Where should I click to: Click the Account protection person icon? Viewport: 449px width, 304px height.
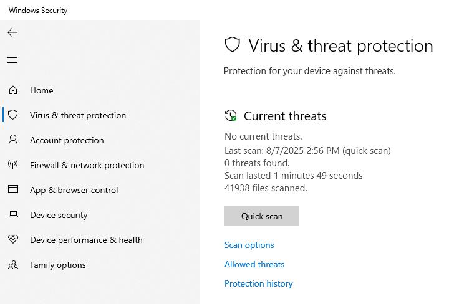point(13,140)
